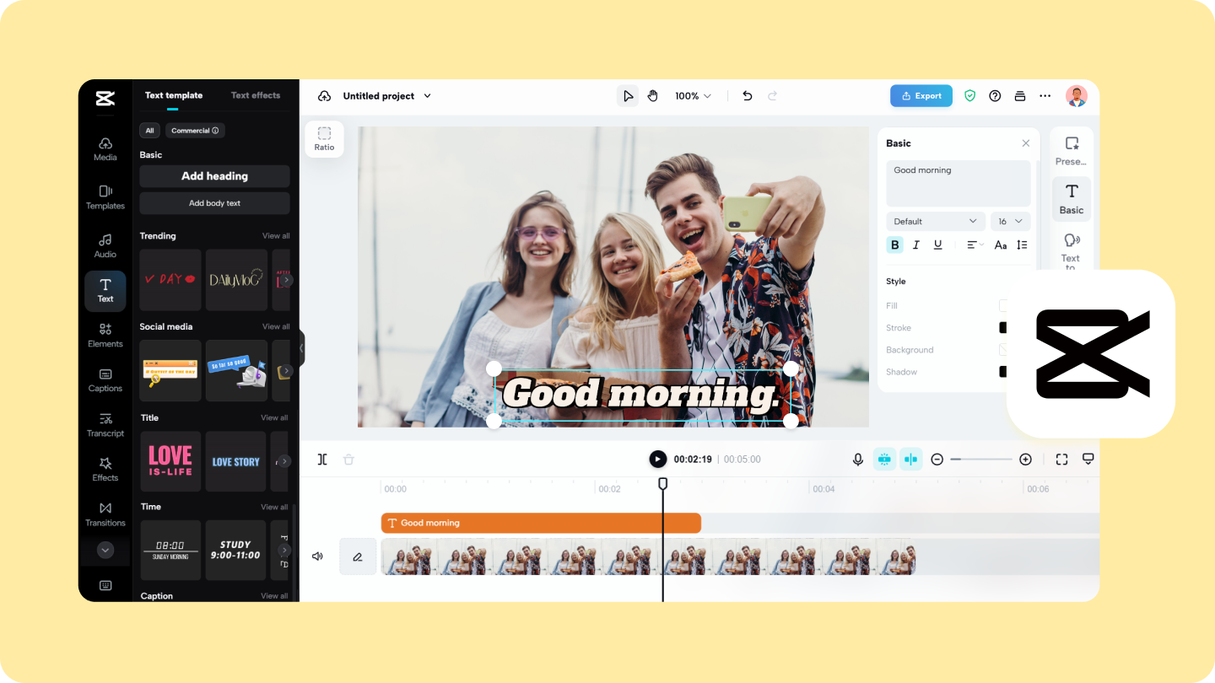The width and height of the screenshot is (1215, 683).
Task: Mute the video track with the speaker icon
Action: click(x=317, y=557)
